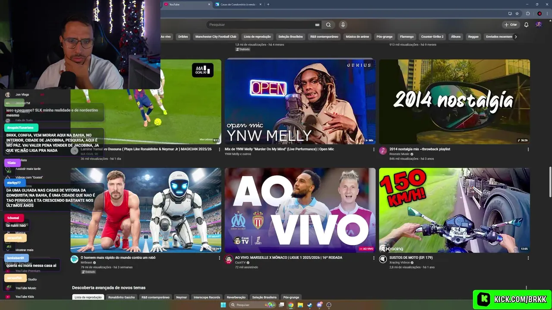Show more topic chips with right arrow

tap(515, 37)
